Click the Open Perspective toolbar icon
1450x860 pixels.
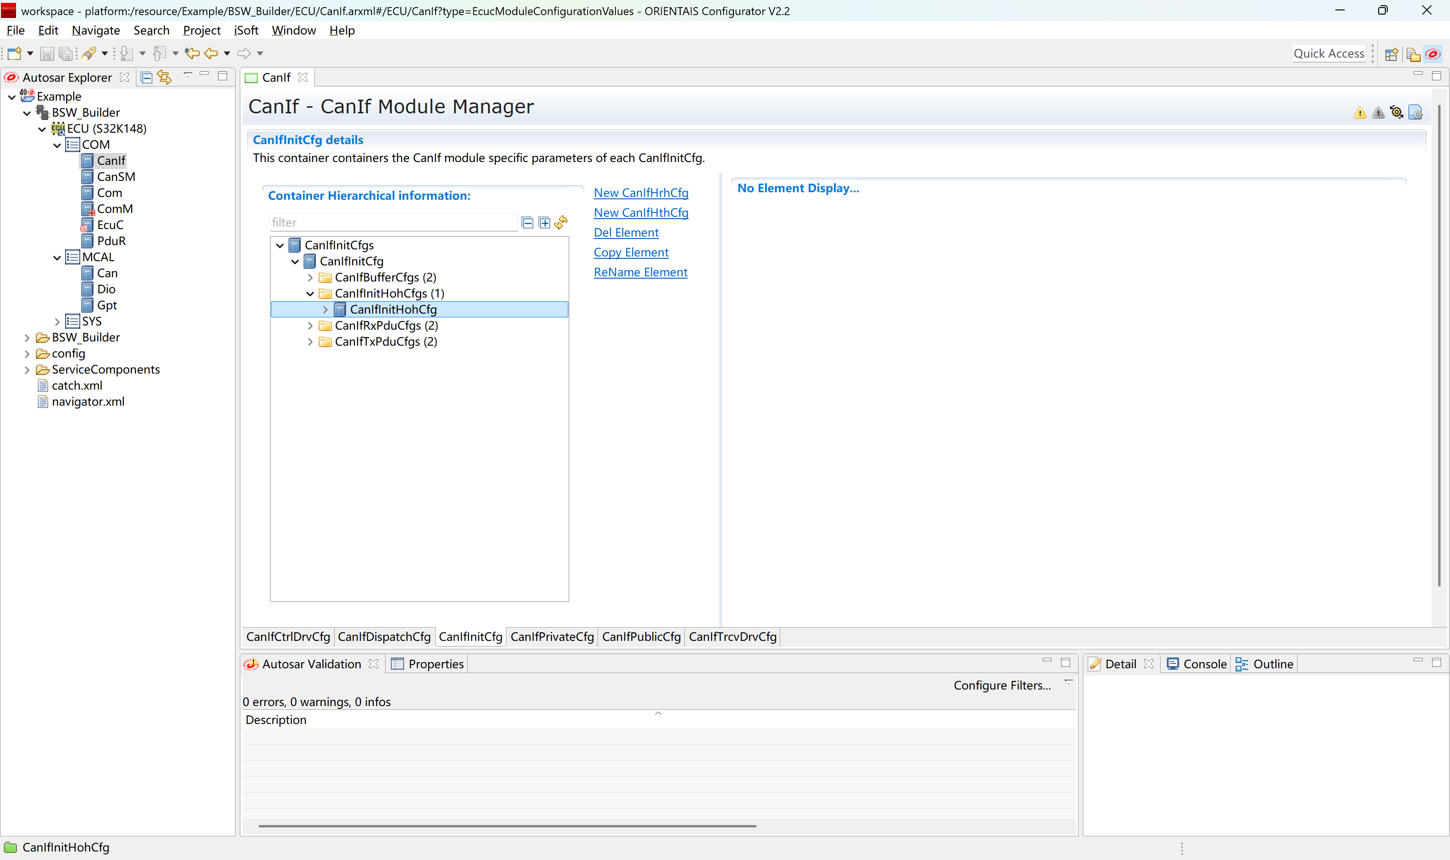1391,54
